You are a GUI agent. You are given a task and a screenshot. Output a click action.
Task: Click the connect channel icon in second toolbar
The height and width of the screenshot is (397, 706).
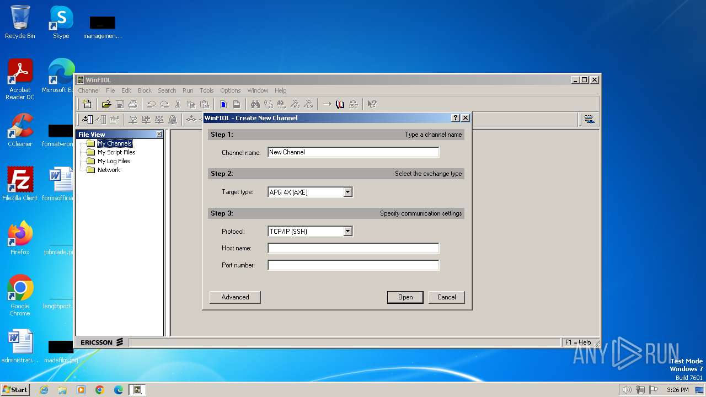[87, 119]
